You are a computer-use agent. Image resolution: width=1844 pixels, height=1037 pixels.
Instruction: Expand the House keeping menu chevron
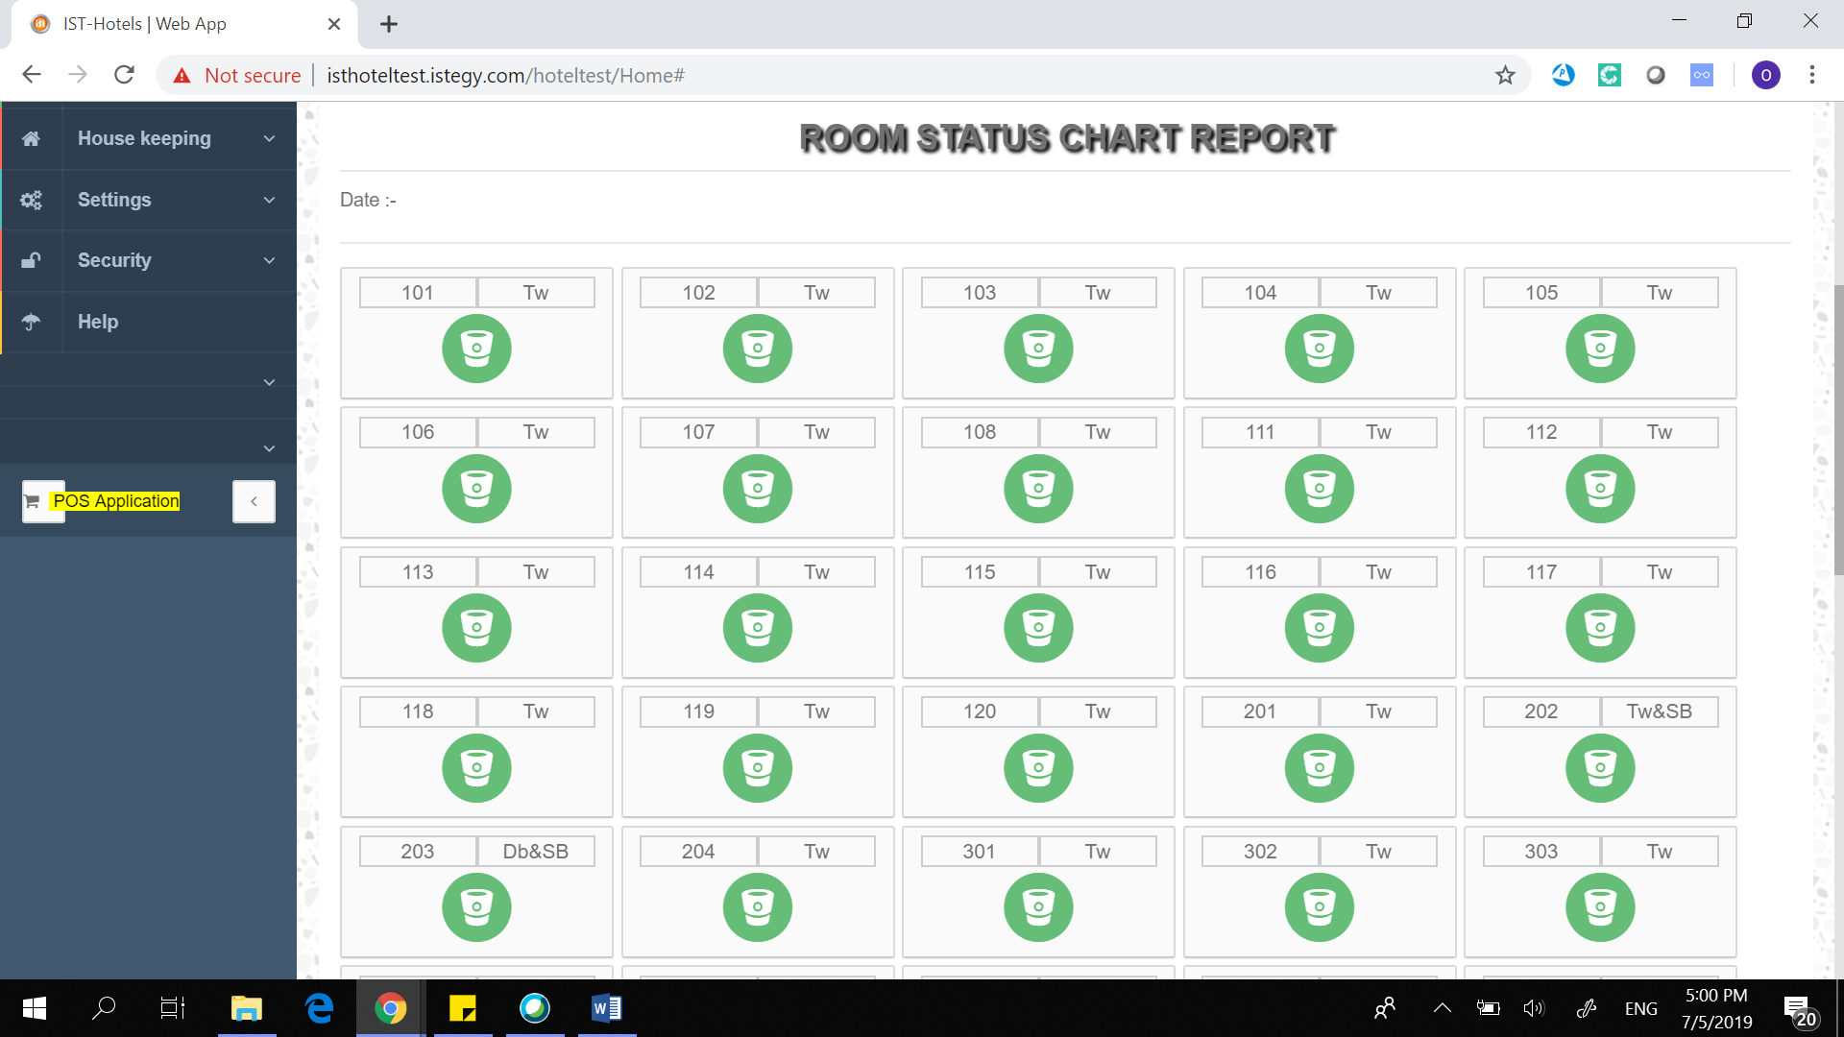pyautogui.click(x=269, y=138)
